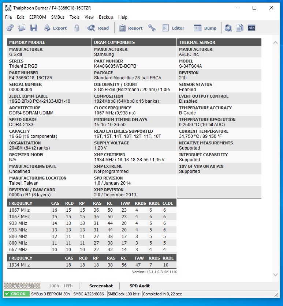283x306 pixels.
Task: Click the window resize grip corner
Action: click(276, 294)
